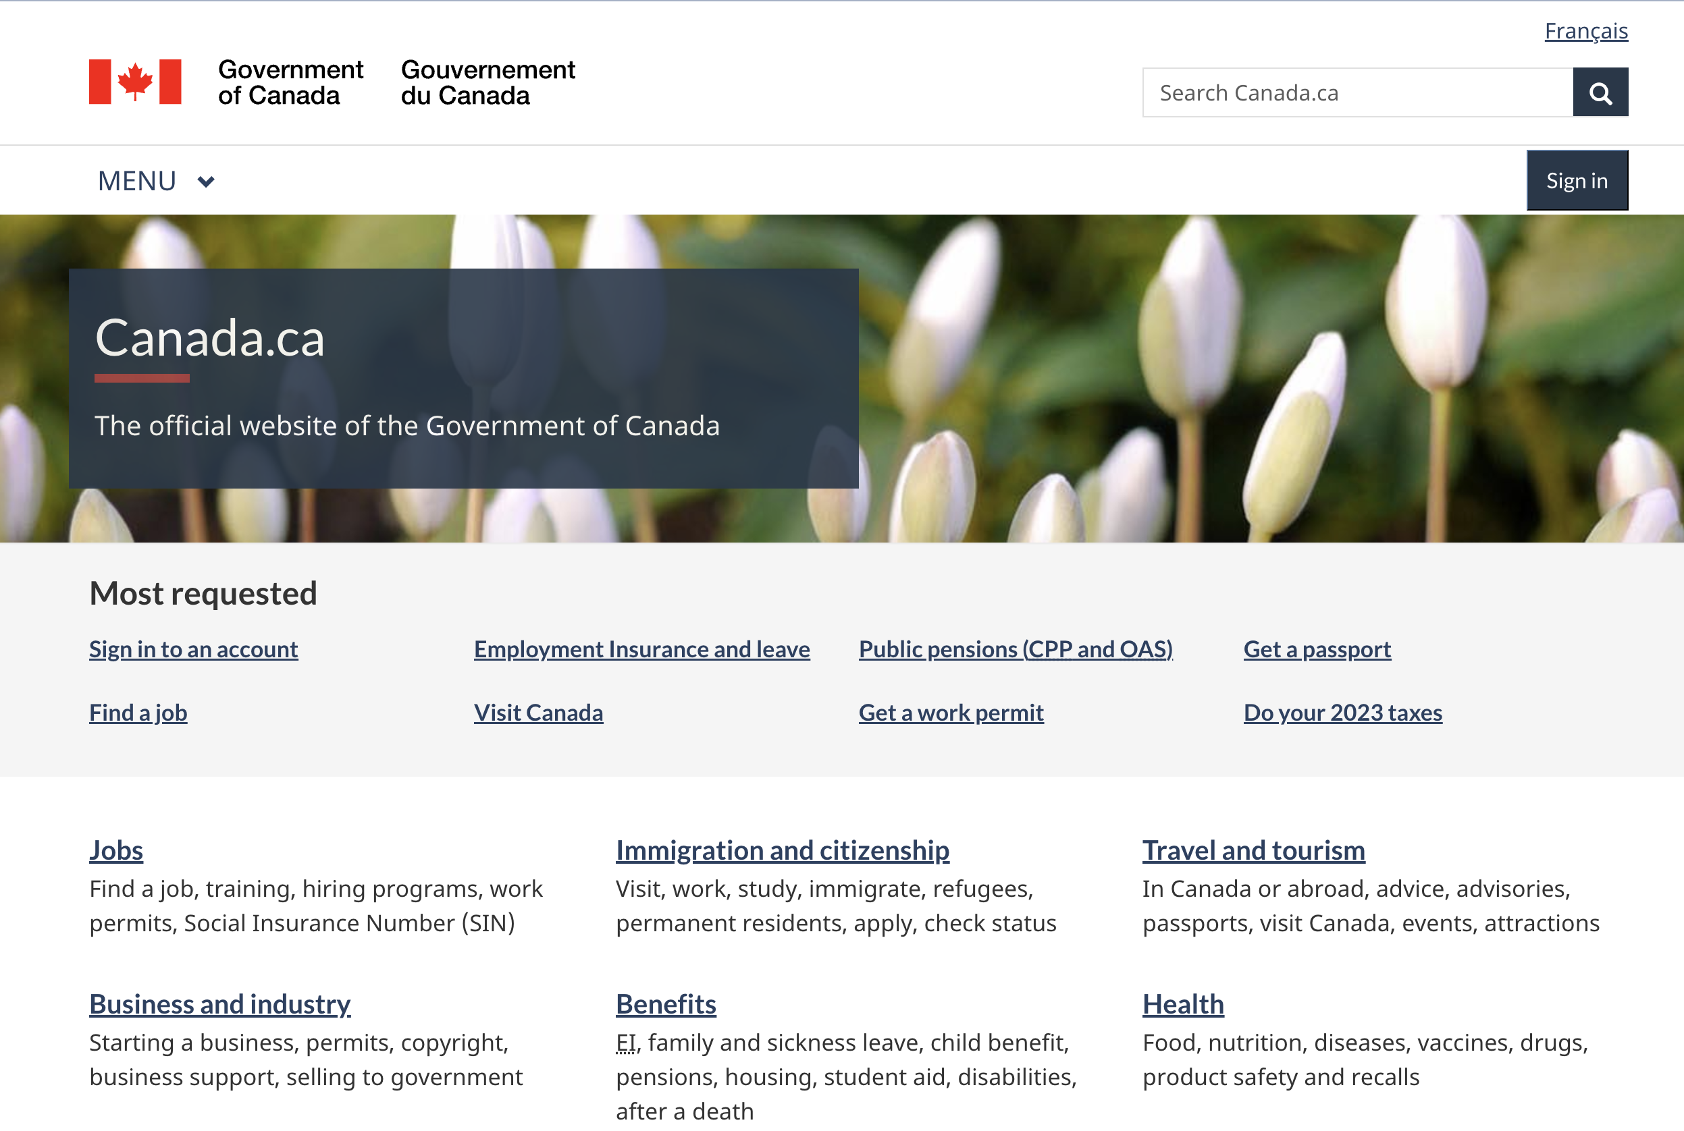Open the Jobs topic heading

pyautogui.click(x=116, y=850)
